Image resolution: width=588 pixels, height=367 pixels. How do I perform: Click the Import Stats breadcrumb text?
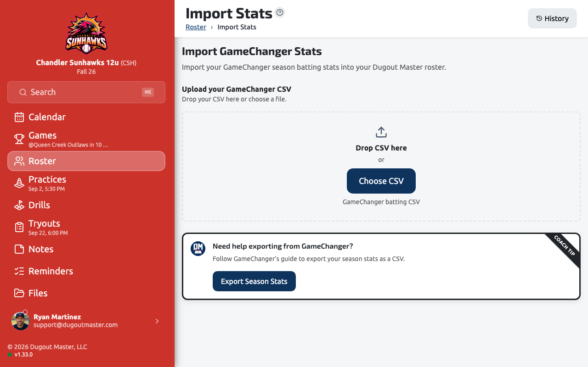(237, 27)
